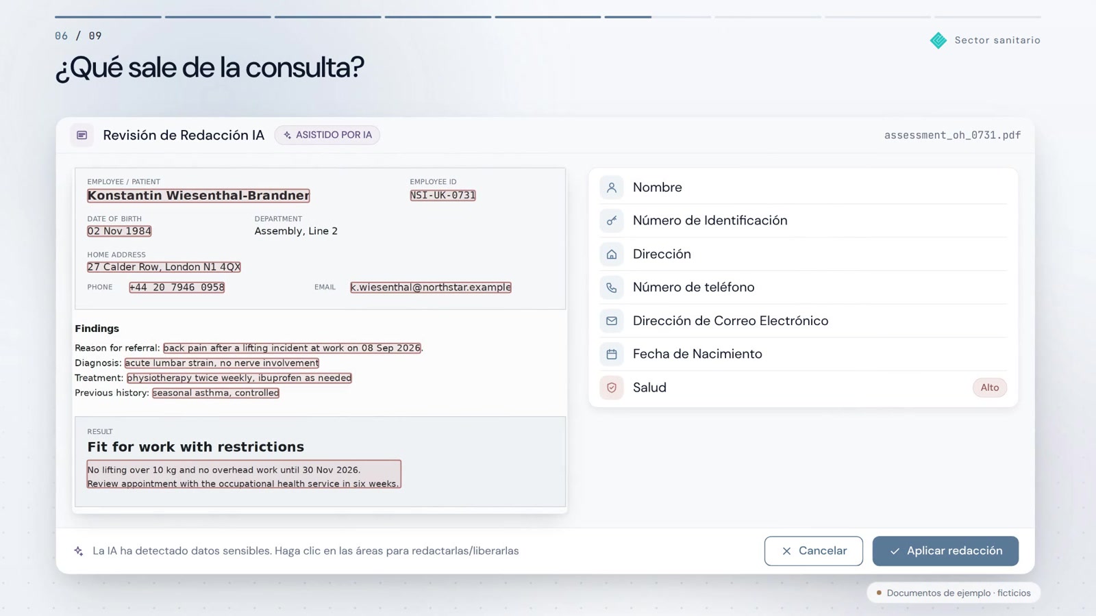The width and height of the screenshot is (1096, 616).
Task: Click the phone icon beside Número de teléfono
Action: 612,287
